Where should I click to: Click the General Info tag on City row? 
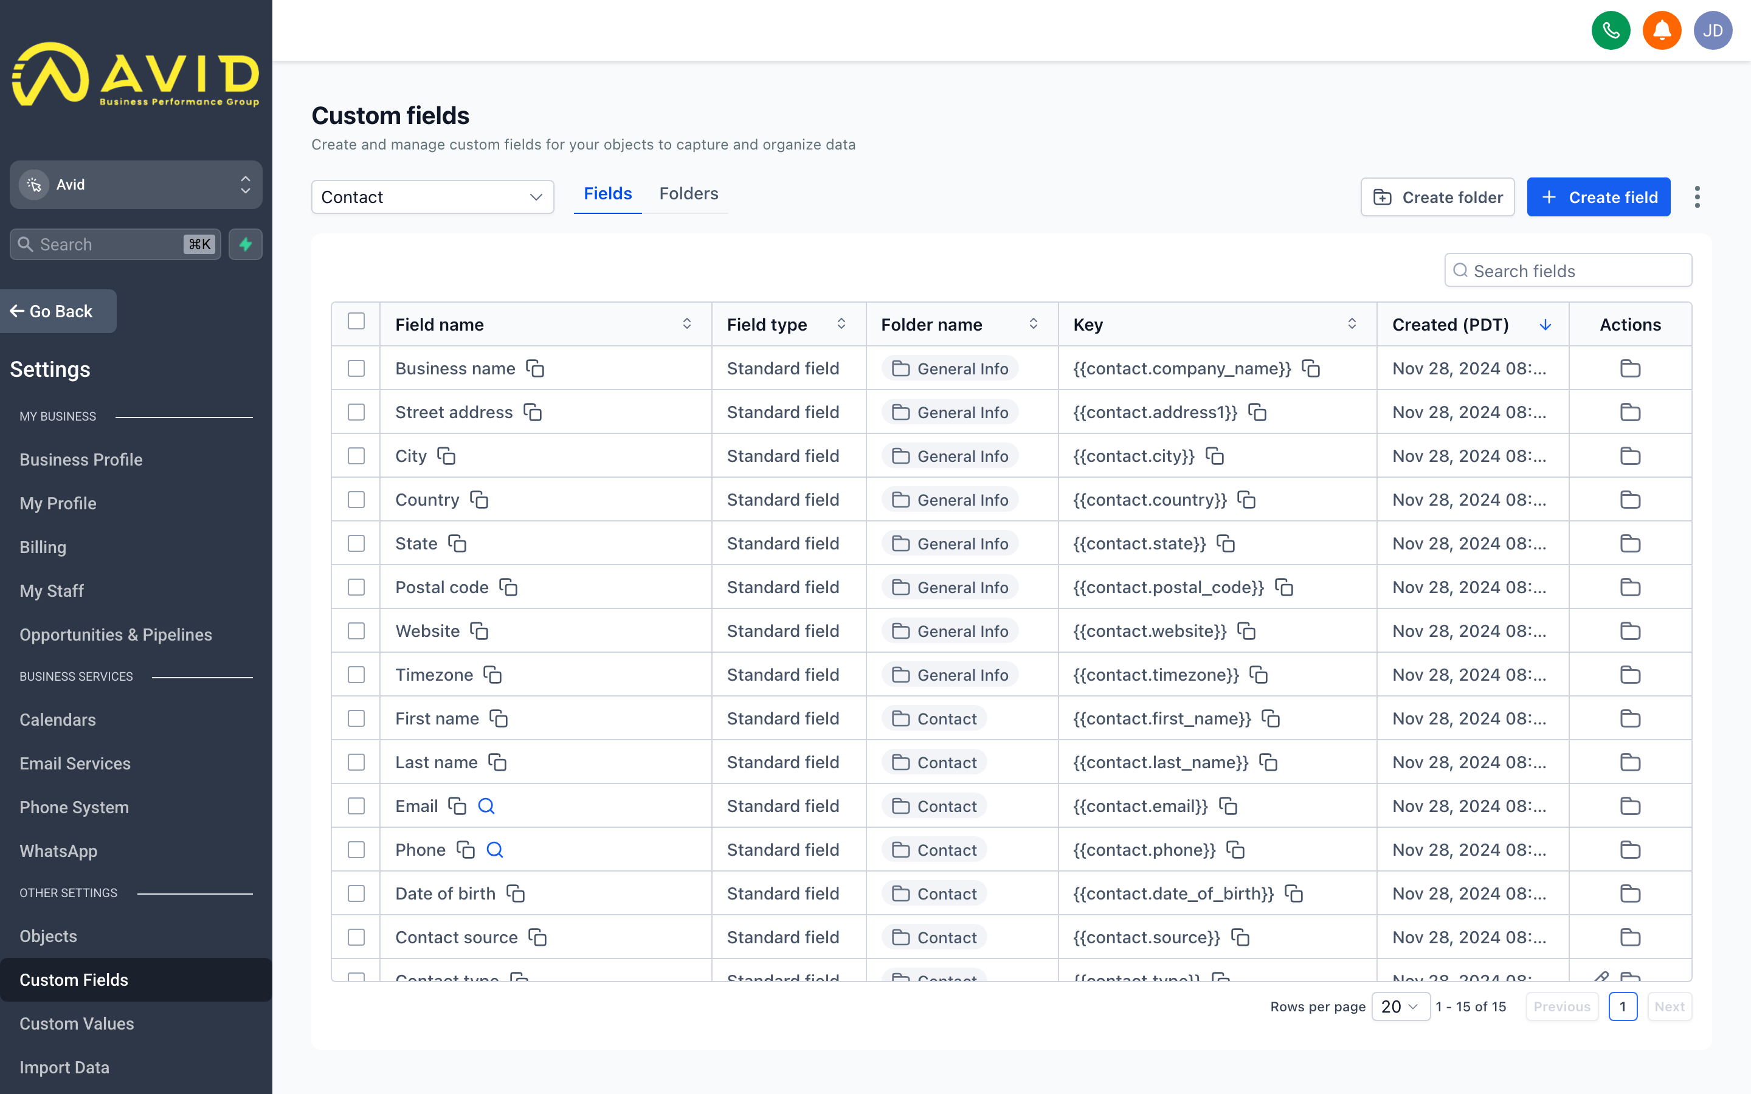click(949, 456)
